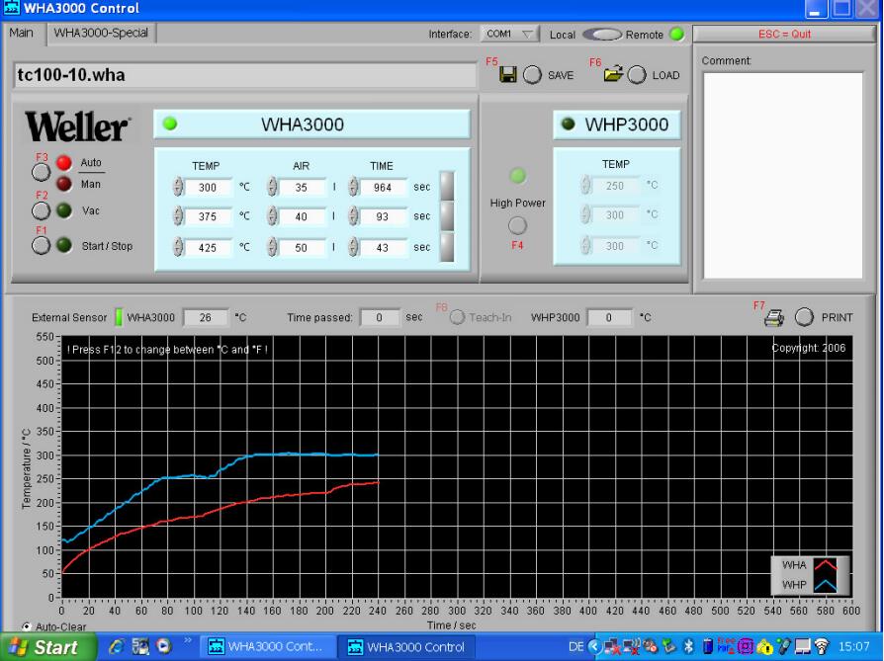884x661 pixels.
Task: Toggle the F4 High Power button
Action: point(517,225)
